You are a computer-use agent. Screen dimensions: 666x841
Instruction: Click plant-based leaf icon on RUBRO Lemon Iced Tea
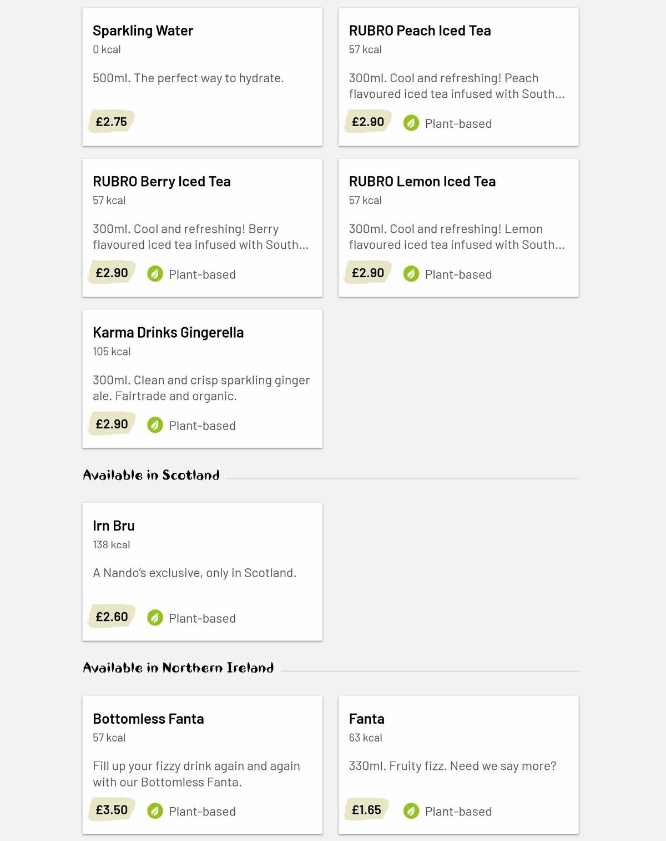411,274
